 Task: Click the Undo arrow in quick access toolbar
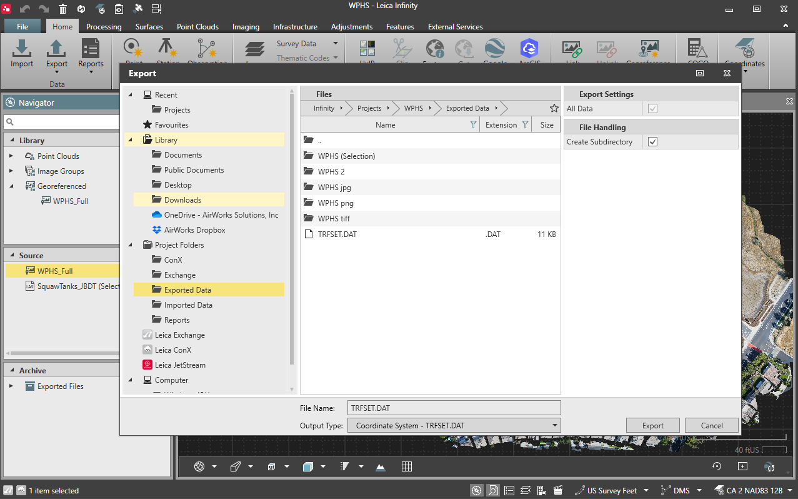(25, 9)
